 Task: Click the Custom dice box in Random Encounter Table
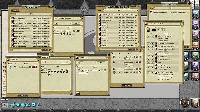[x=154, y=30]
